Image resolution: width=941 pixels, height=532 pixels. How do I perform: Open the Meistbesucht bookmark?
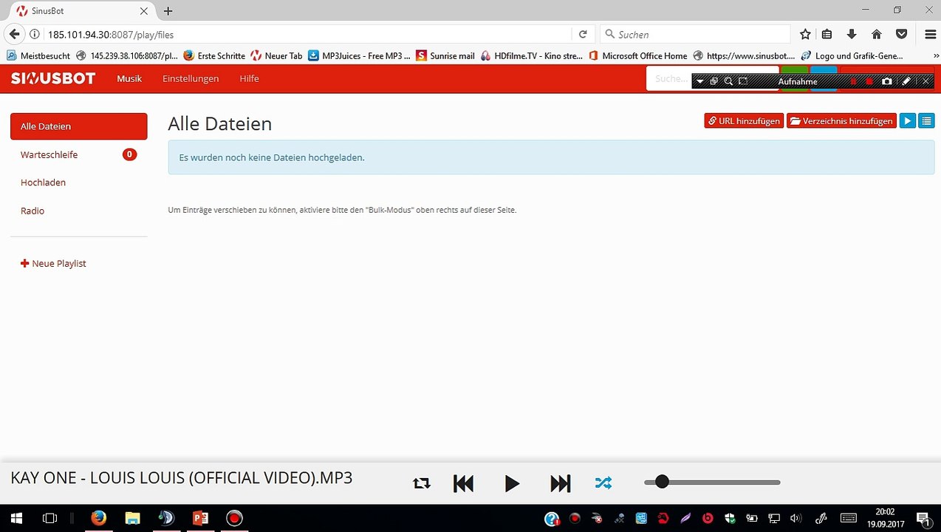click(x=38, y=55)
